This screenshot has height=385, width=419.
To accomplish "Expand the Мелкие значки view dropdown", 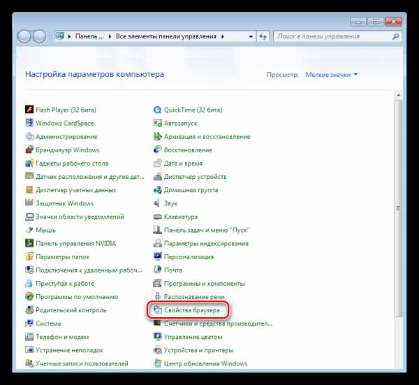I will [331, 75].
